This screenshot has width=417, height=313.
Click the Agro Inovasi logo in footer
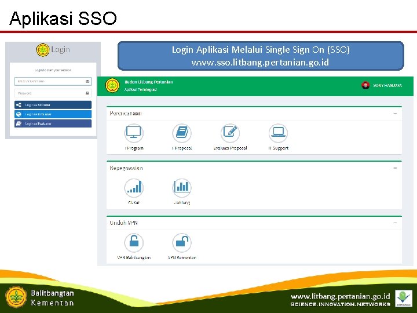(404, 299)
